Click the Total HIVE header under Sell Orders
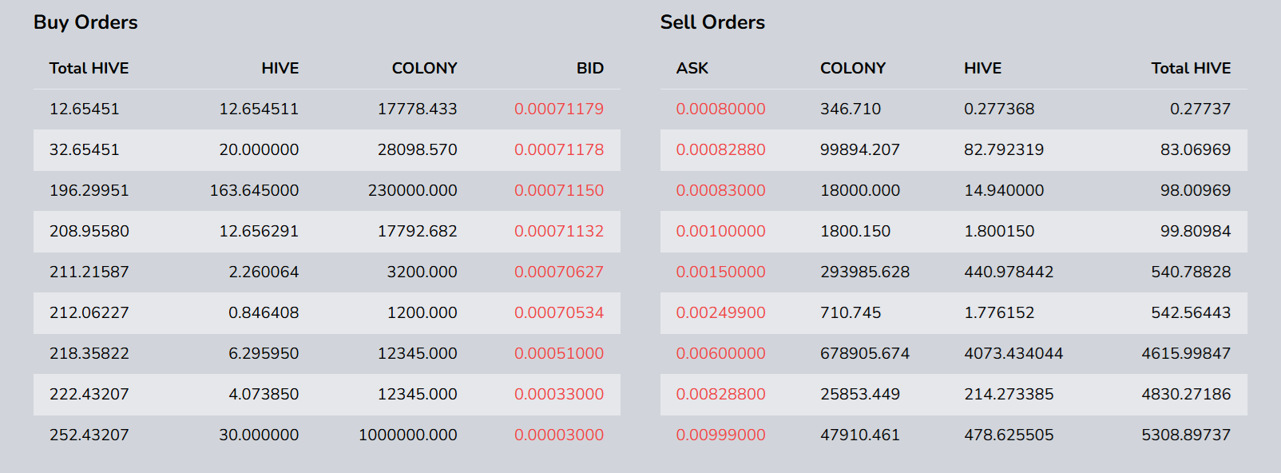 point(1190,68)
